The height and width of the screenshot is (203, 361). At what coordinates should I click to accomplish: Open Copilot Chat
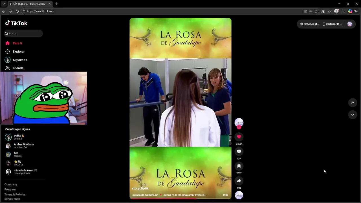point(353,11)
